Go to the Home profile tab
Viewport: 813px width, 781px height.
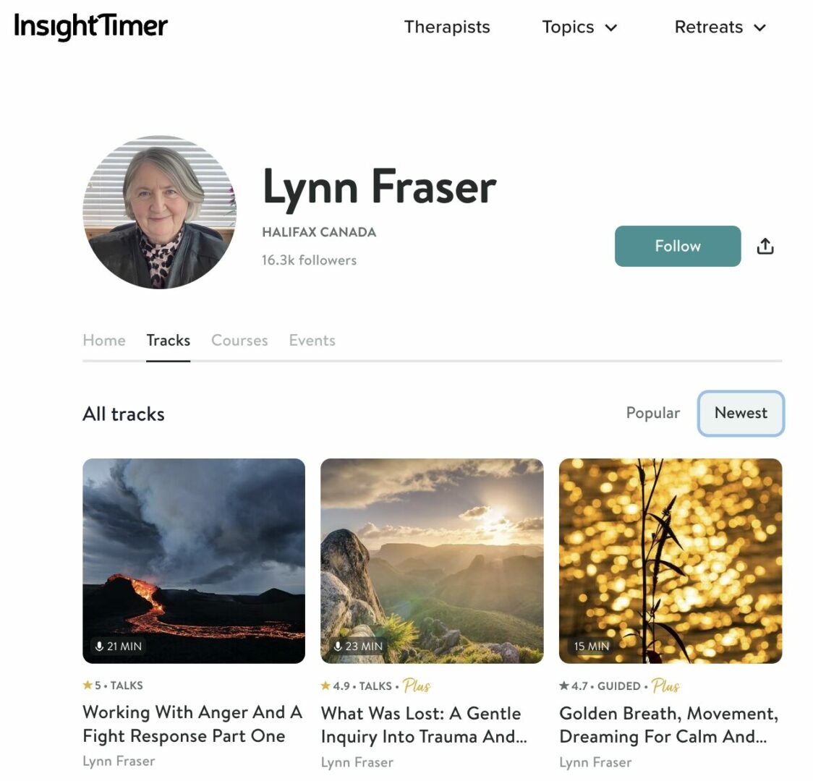tap(104, 341)
